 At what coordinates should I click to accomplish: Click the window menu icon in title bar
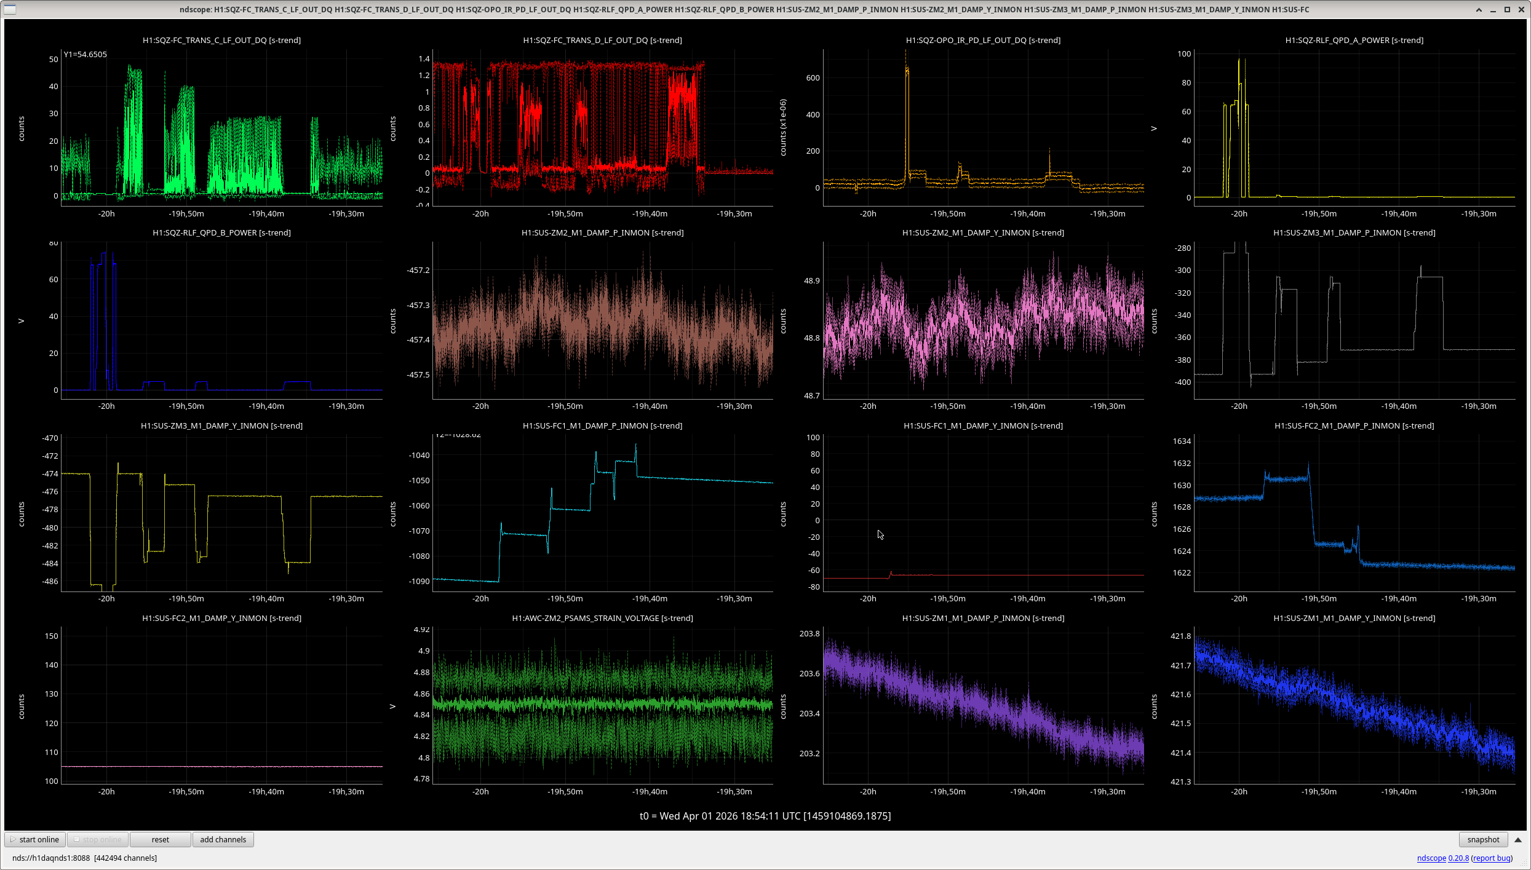pyautogui.click(x=9, y=9)
